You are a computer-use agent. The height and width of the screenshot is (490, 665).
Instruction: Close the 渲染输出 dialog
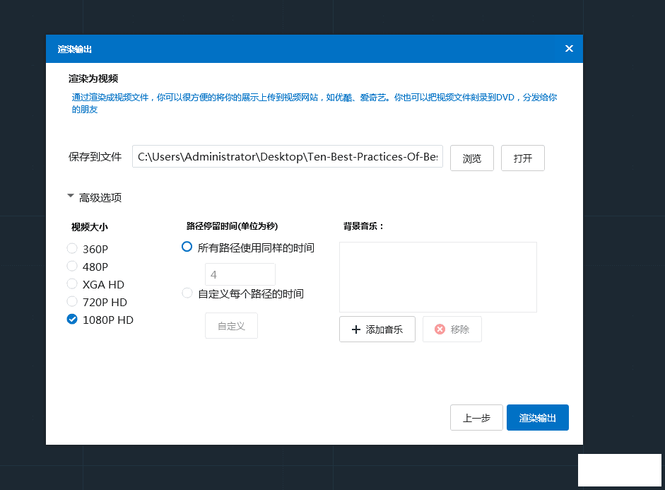click(x=569, y=49)
